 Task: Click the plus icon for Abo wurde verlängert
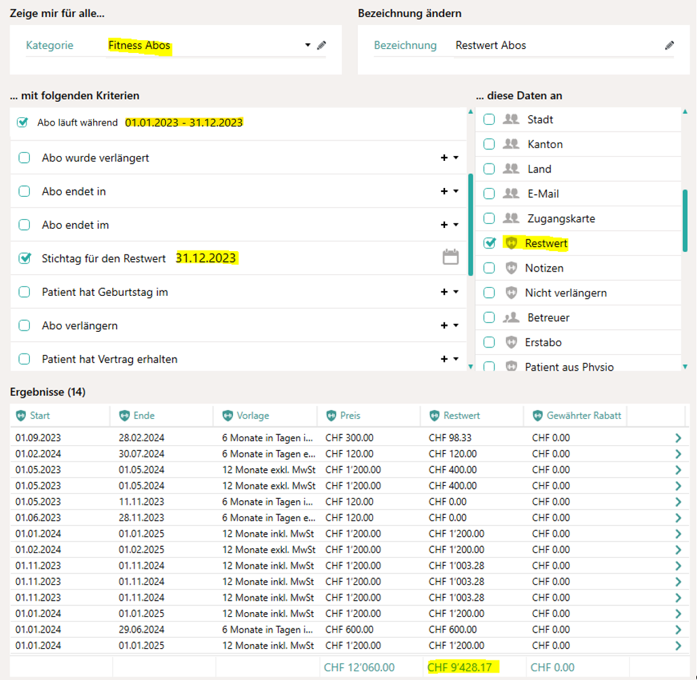444,157
